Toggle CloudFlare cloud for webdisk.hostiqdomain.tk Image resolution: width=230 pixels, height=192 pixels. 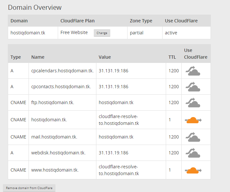point(193,153)
